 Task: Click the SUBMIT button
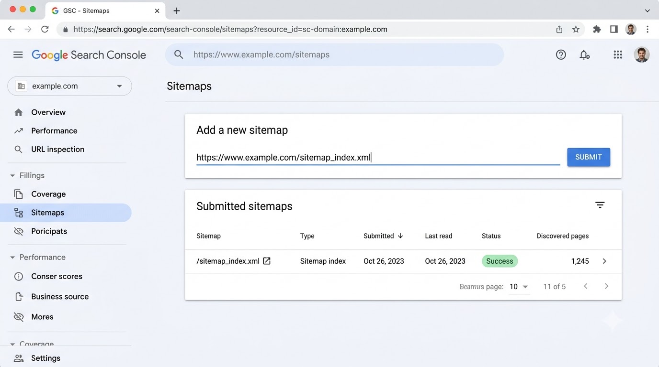tap(589, 157)
